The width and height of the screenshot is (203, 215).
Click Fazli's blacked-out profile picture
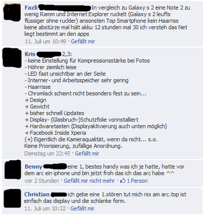pos(12,13)
